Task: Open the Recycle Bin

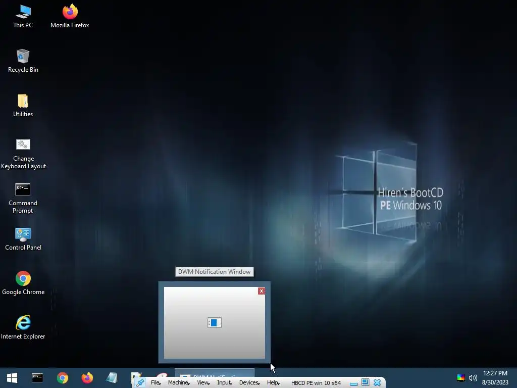Action: coord(23,61)
